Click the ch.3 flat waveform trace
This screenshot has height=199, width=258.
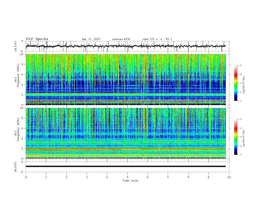[126, 166]
